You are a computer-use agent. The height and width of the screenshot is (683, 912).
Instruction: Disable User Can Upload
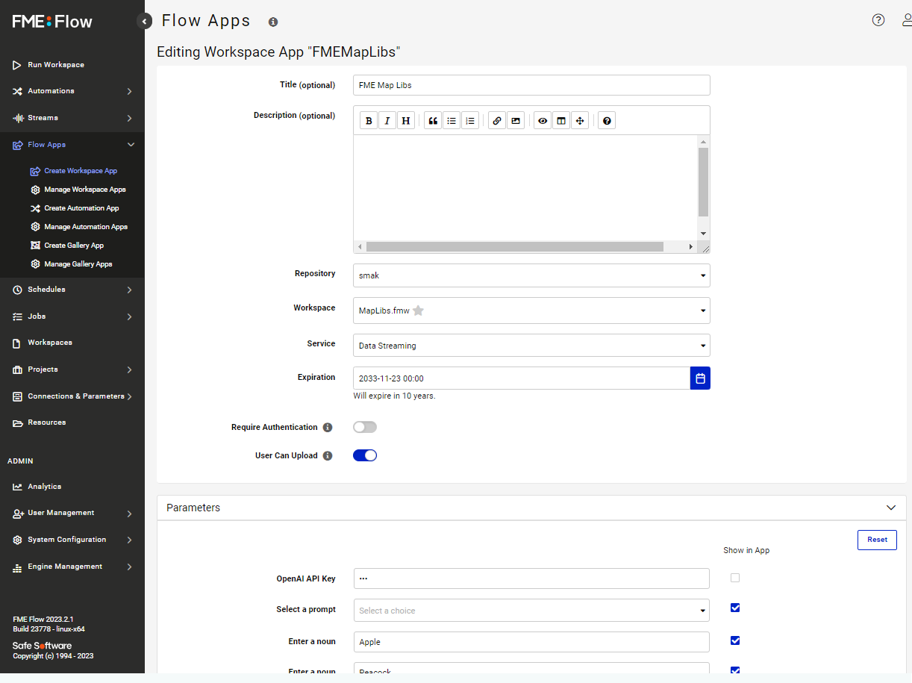(x=365, y=455)
